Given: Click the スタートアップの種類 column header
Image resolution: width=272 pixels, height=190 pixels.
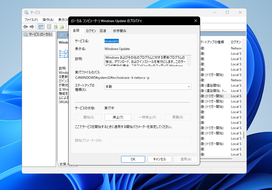Looking at the screenshot, I should 214,42.
